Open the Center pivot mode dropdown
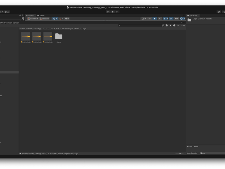The width and height of the screenshot is (225, 169). [33, 19]
